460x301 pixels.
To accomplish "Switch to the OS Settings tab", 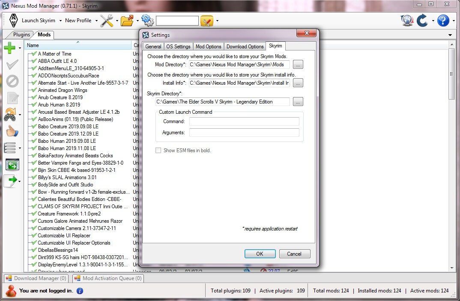I will coord(178,47).
